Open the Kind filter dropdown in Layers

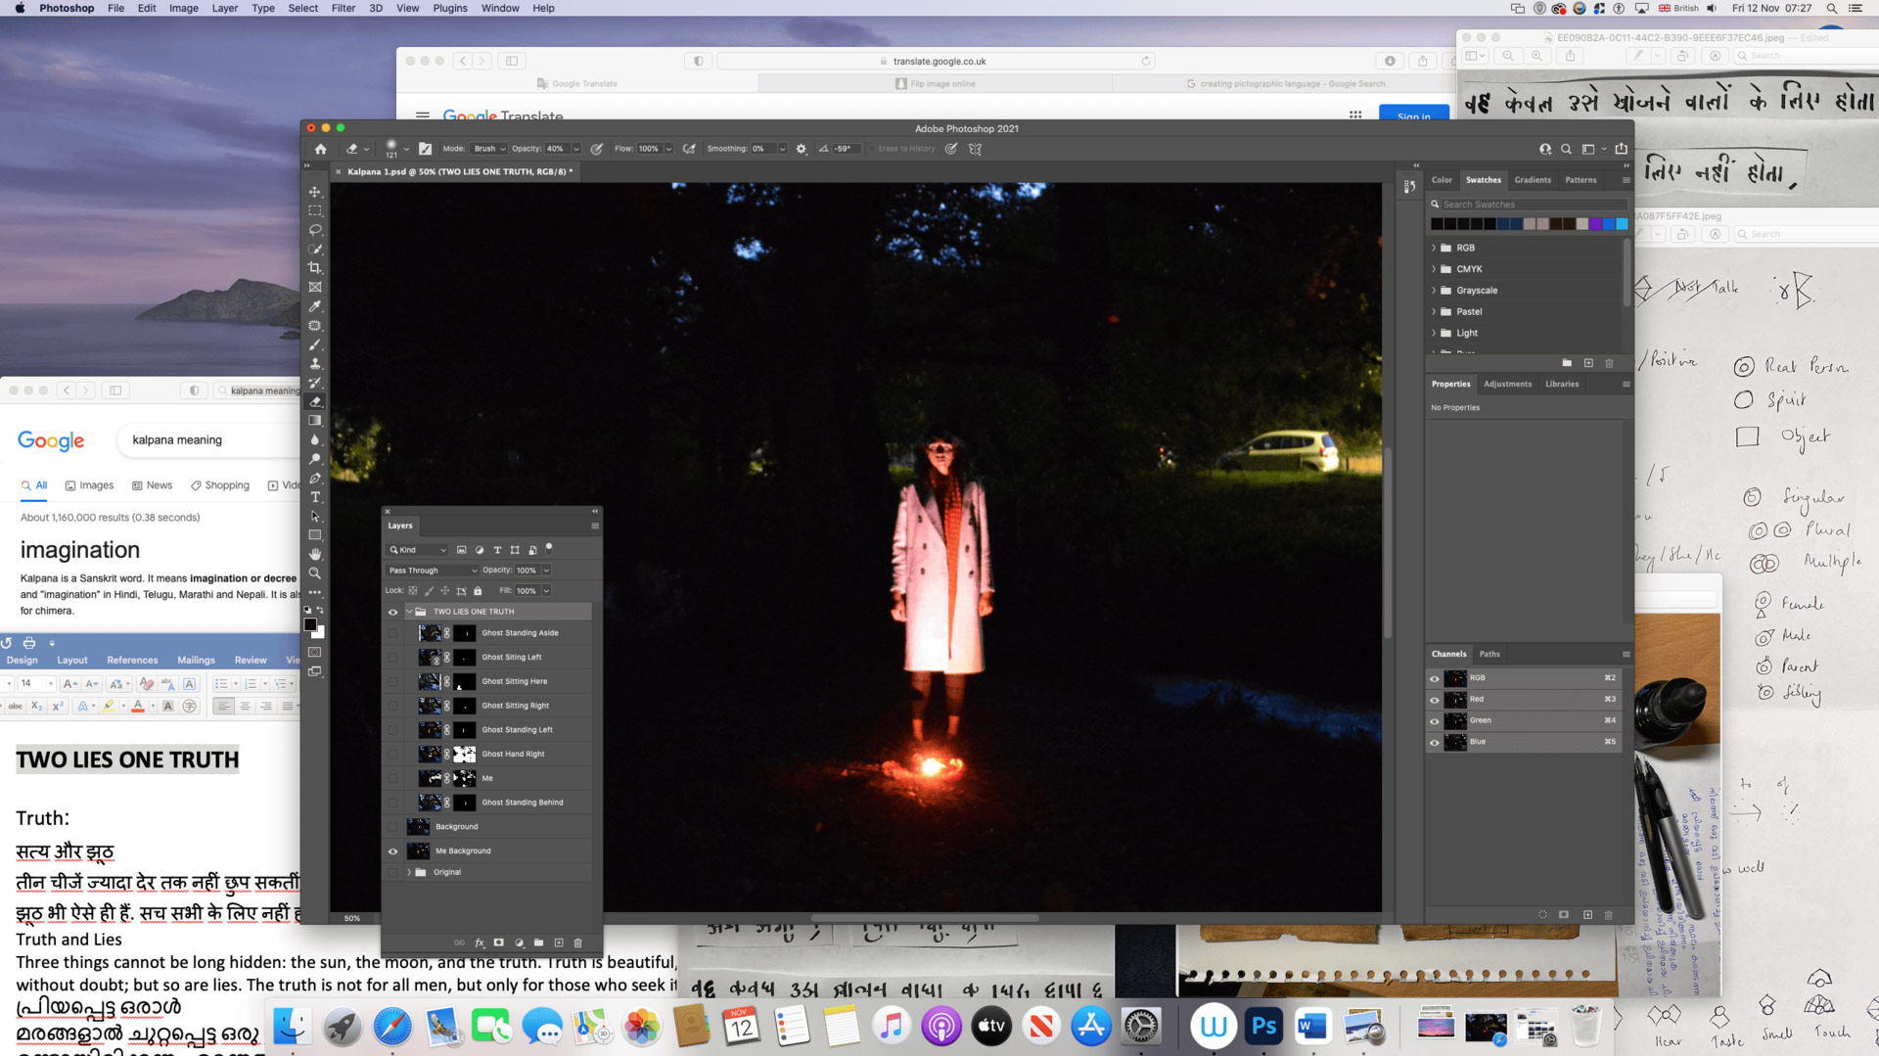tap(417, 550)
